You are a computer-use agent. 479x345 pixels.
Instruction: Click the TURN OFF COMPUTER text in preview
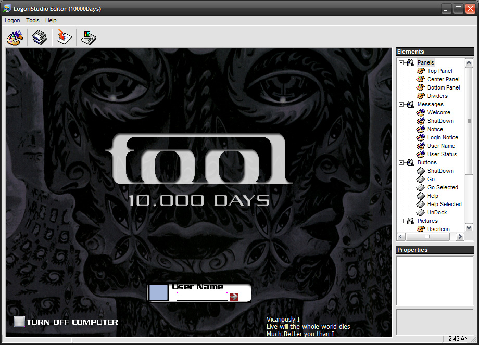click(x=72, y=322)
